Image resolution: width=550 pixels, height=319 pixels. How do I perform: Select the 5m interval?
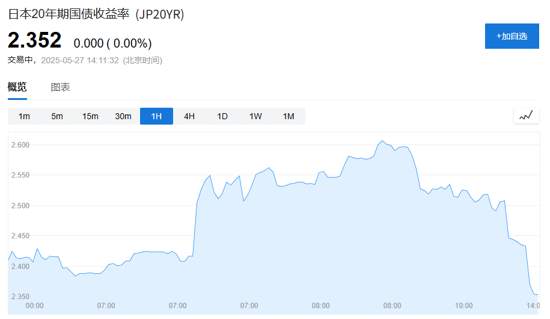(x=57, y=116)
